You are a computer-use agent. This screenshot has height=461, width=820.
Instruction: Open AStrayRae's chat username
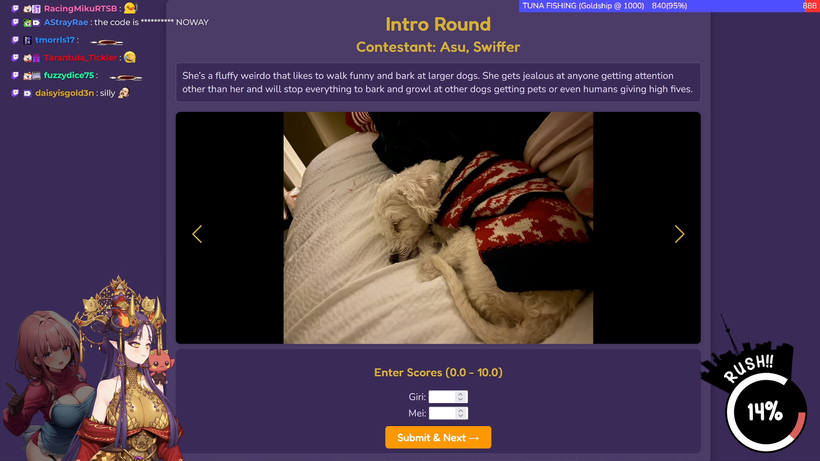click(66, 22)
